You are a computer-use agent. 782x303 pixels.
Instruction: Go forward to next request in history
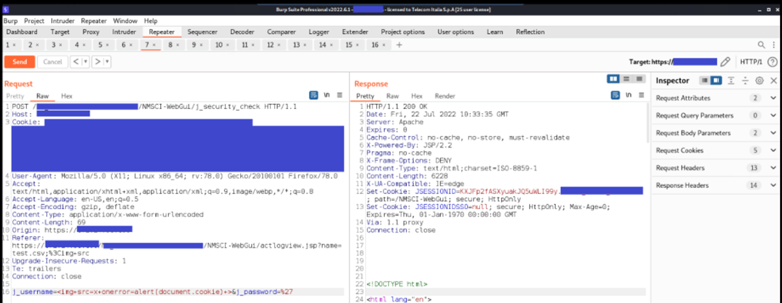[x=97, y=61]
